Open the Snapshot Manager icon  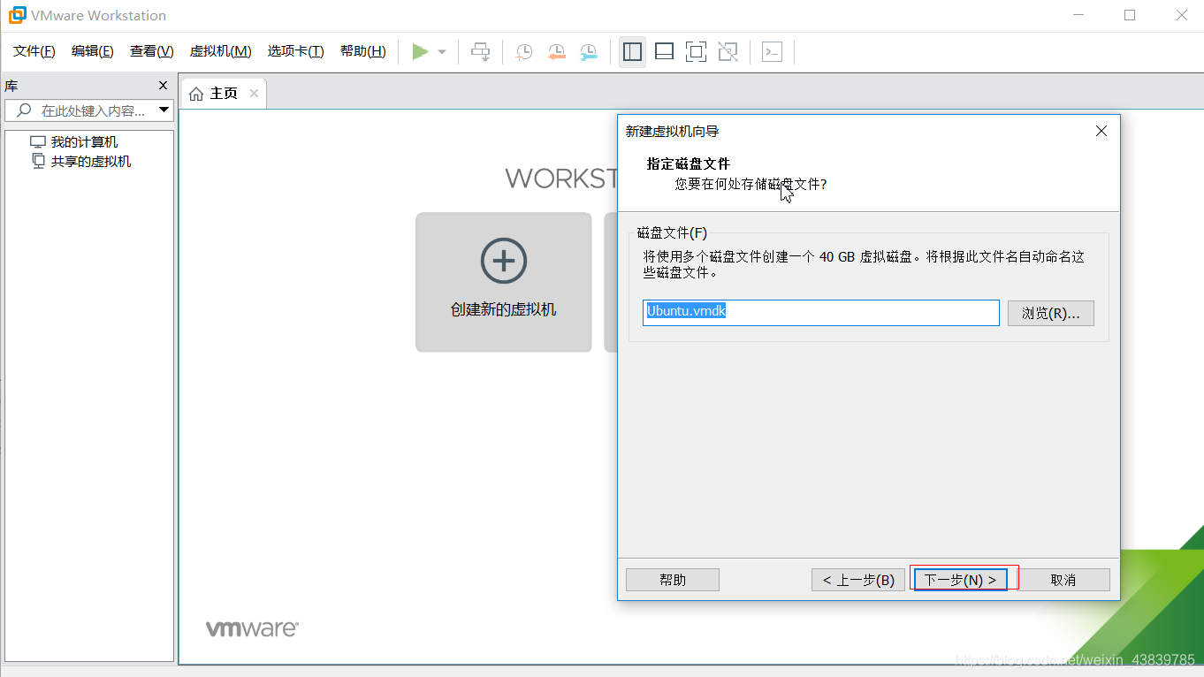click(588, 52)
